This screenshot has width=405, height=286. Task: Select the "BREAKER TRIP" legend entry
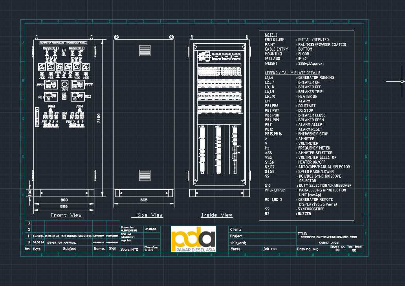click(310, 91)
